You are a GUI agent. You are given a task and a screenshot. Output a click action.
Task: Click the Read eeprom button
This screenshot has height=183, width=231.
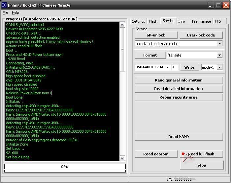click(156, 154)
